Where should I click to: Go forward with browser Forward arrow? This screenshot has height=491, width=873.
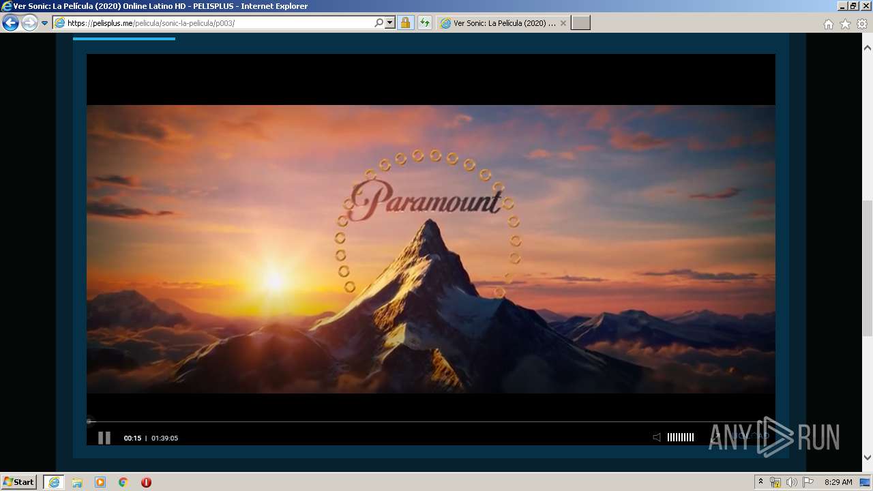click(x=29, y=23)
